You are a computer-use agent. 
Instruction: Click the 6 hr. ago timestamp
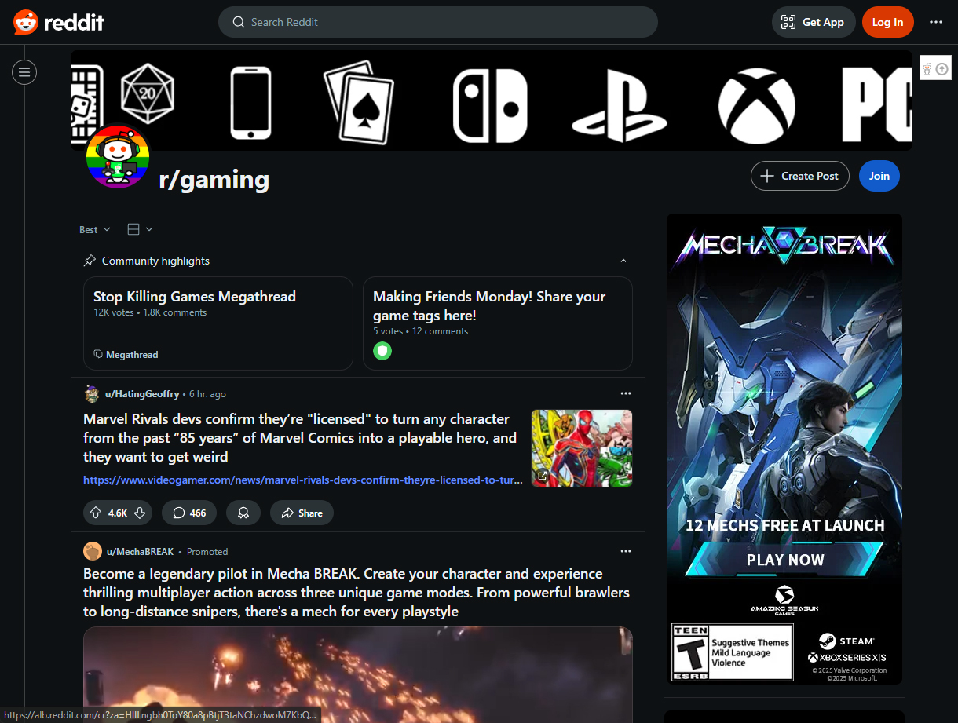(x=207, y=394)
